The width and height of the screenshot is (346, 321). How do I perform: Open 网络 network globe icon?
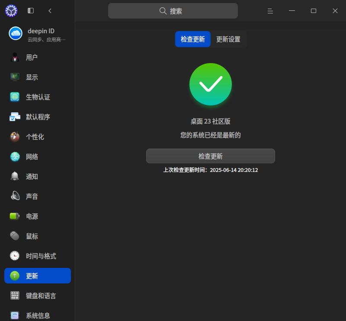pyautogui.click(x=15, y=157)
